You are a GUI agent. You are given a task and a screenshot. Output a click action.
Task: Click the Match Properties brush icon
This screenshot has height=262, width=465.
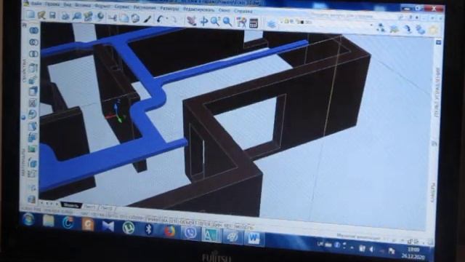click(x=147, y=19)
